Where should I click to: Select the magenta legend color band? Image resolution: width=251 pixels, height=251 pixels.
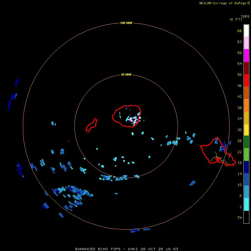(x=246, y=55)
